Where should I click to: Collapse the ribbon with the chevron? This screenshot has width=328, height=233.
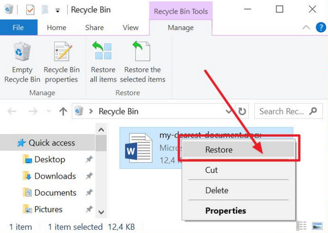click(x=306, y=27)
